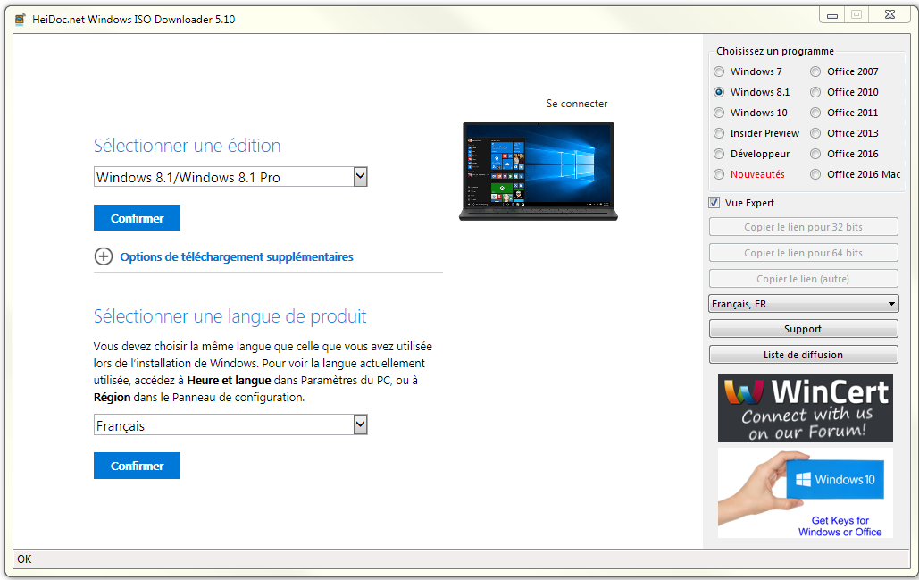Confirm the selected edition
This screenshot has height=580, width=919.
[138, 218]
